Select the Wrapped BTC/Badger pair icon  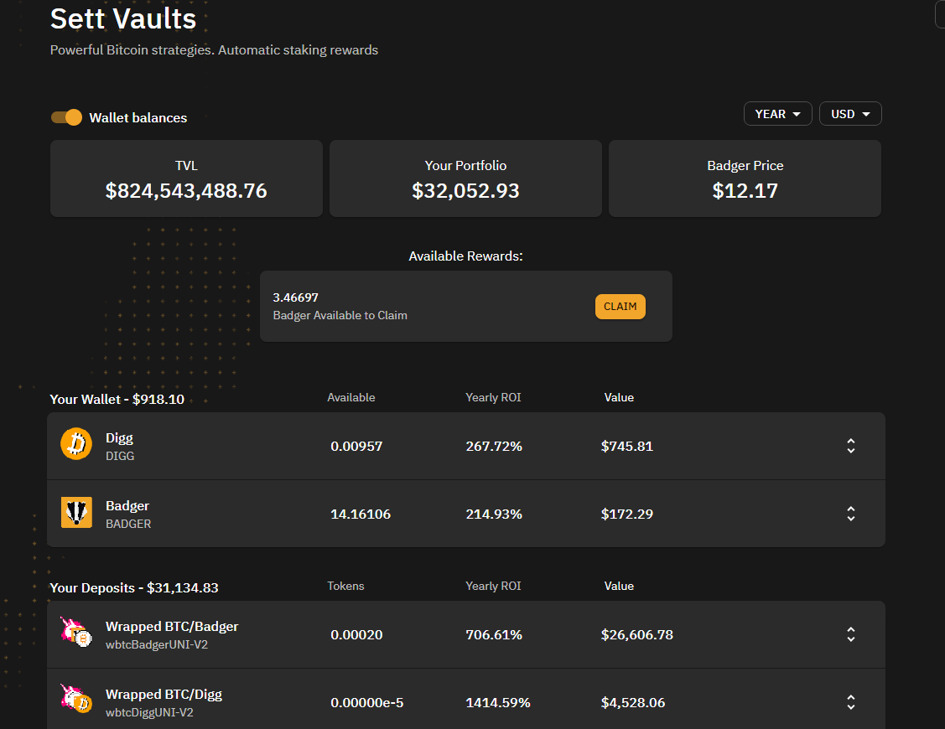pyautogui.click(x=76, y=632)
